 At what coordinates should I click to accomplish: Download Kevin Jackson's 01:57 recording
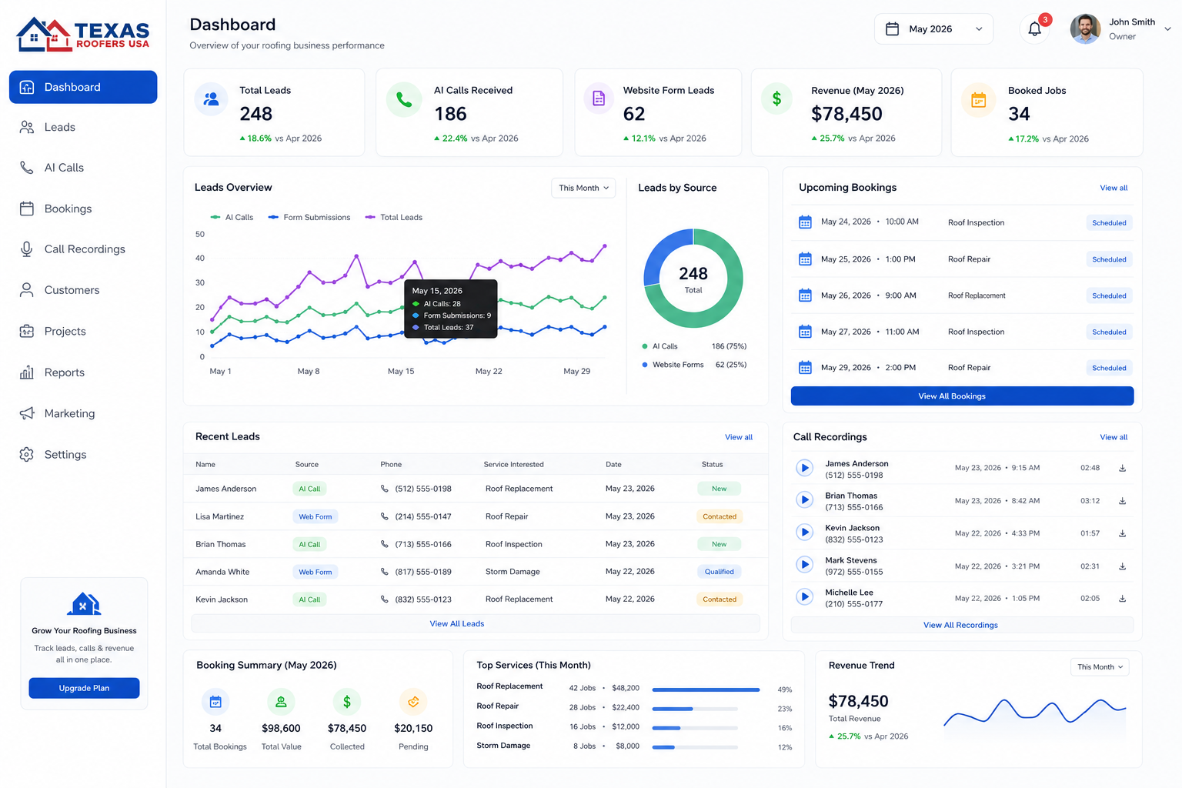pos(1122,533)
